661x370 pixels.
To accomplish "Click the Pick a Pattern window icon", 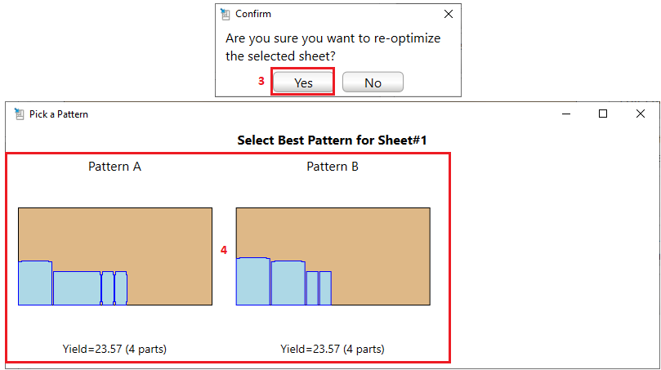I will coord(19,114).
